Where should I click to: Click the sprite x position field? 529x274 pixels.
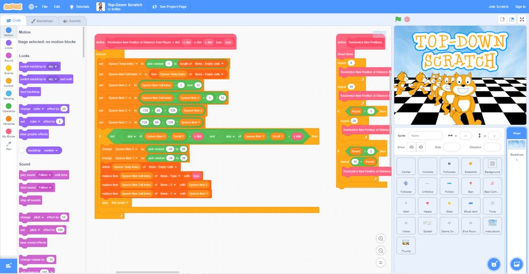coord(466,135)
